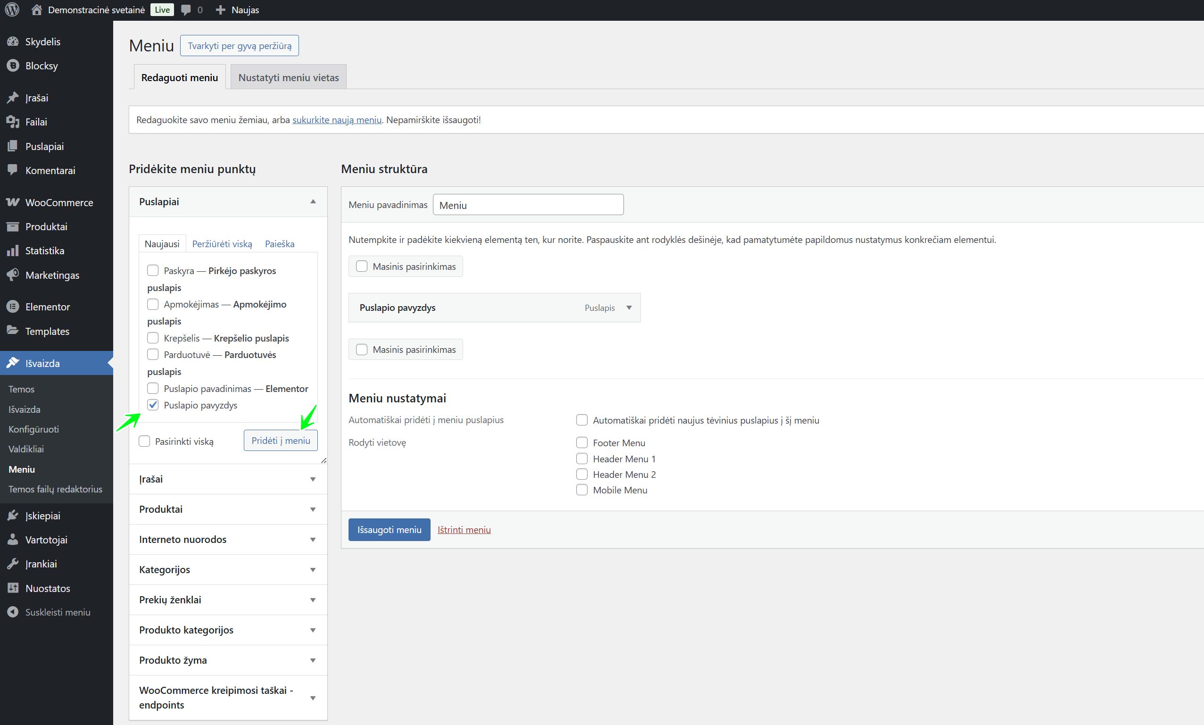Image resolution: width=1204 pixels, height=725 pixels.
Task: Collapse the Puslapiai panel arrow
Action: coord(313,202)
